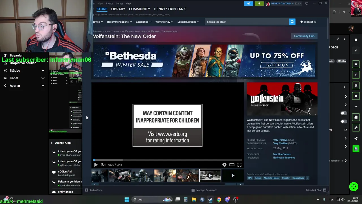Image resolution: width=362 pixels, height=204 pixels.
Task: Click the Windows Start button
Action: [x=127, y=199]
